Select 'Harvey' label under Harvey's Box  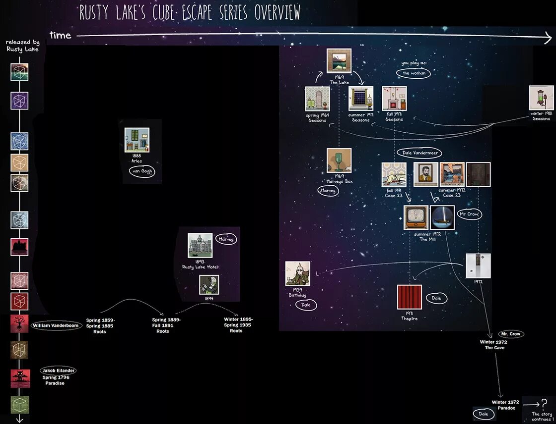pyautogui.click(x=328, y=191)
